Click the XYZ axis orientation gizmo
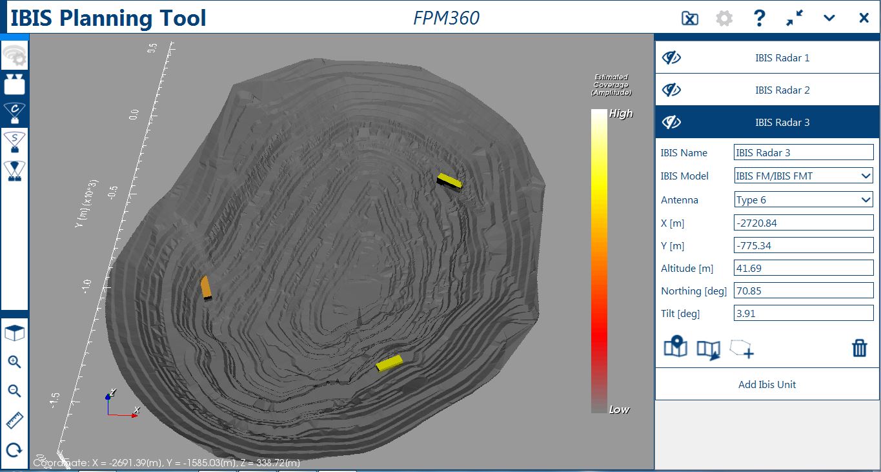Screen dimensions: 881x472 [x=121, y=404]
